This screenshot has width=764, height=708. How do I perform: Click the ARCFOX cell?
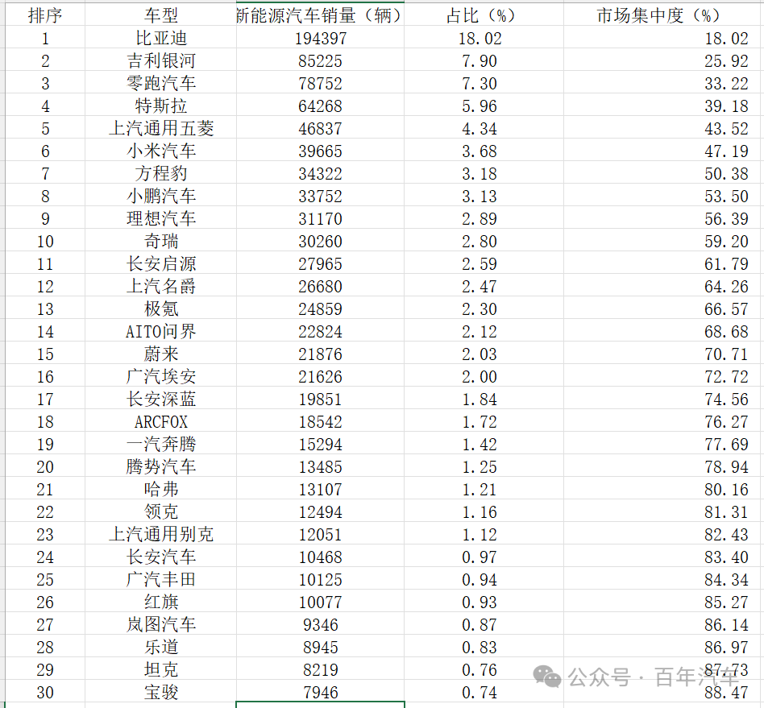(161, 422)
